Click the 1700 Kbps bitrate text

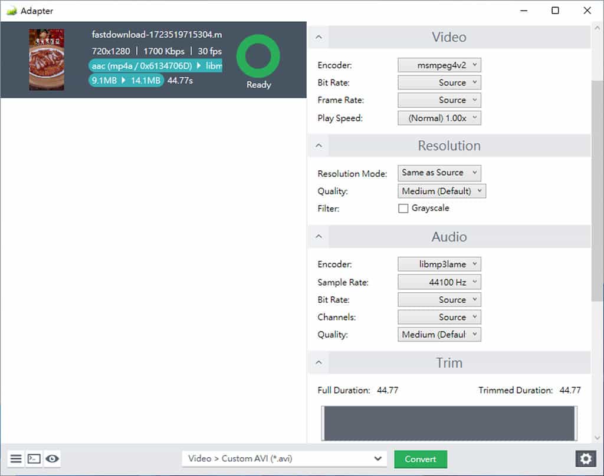164,51
